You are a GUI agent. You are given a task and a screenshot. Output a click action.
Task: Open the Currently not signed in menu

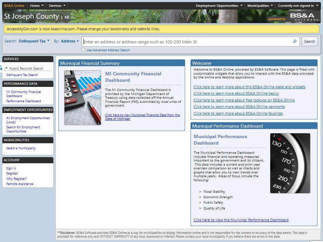coord(298,6)
